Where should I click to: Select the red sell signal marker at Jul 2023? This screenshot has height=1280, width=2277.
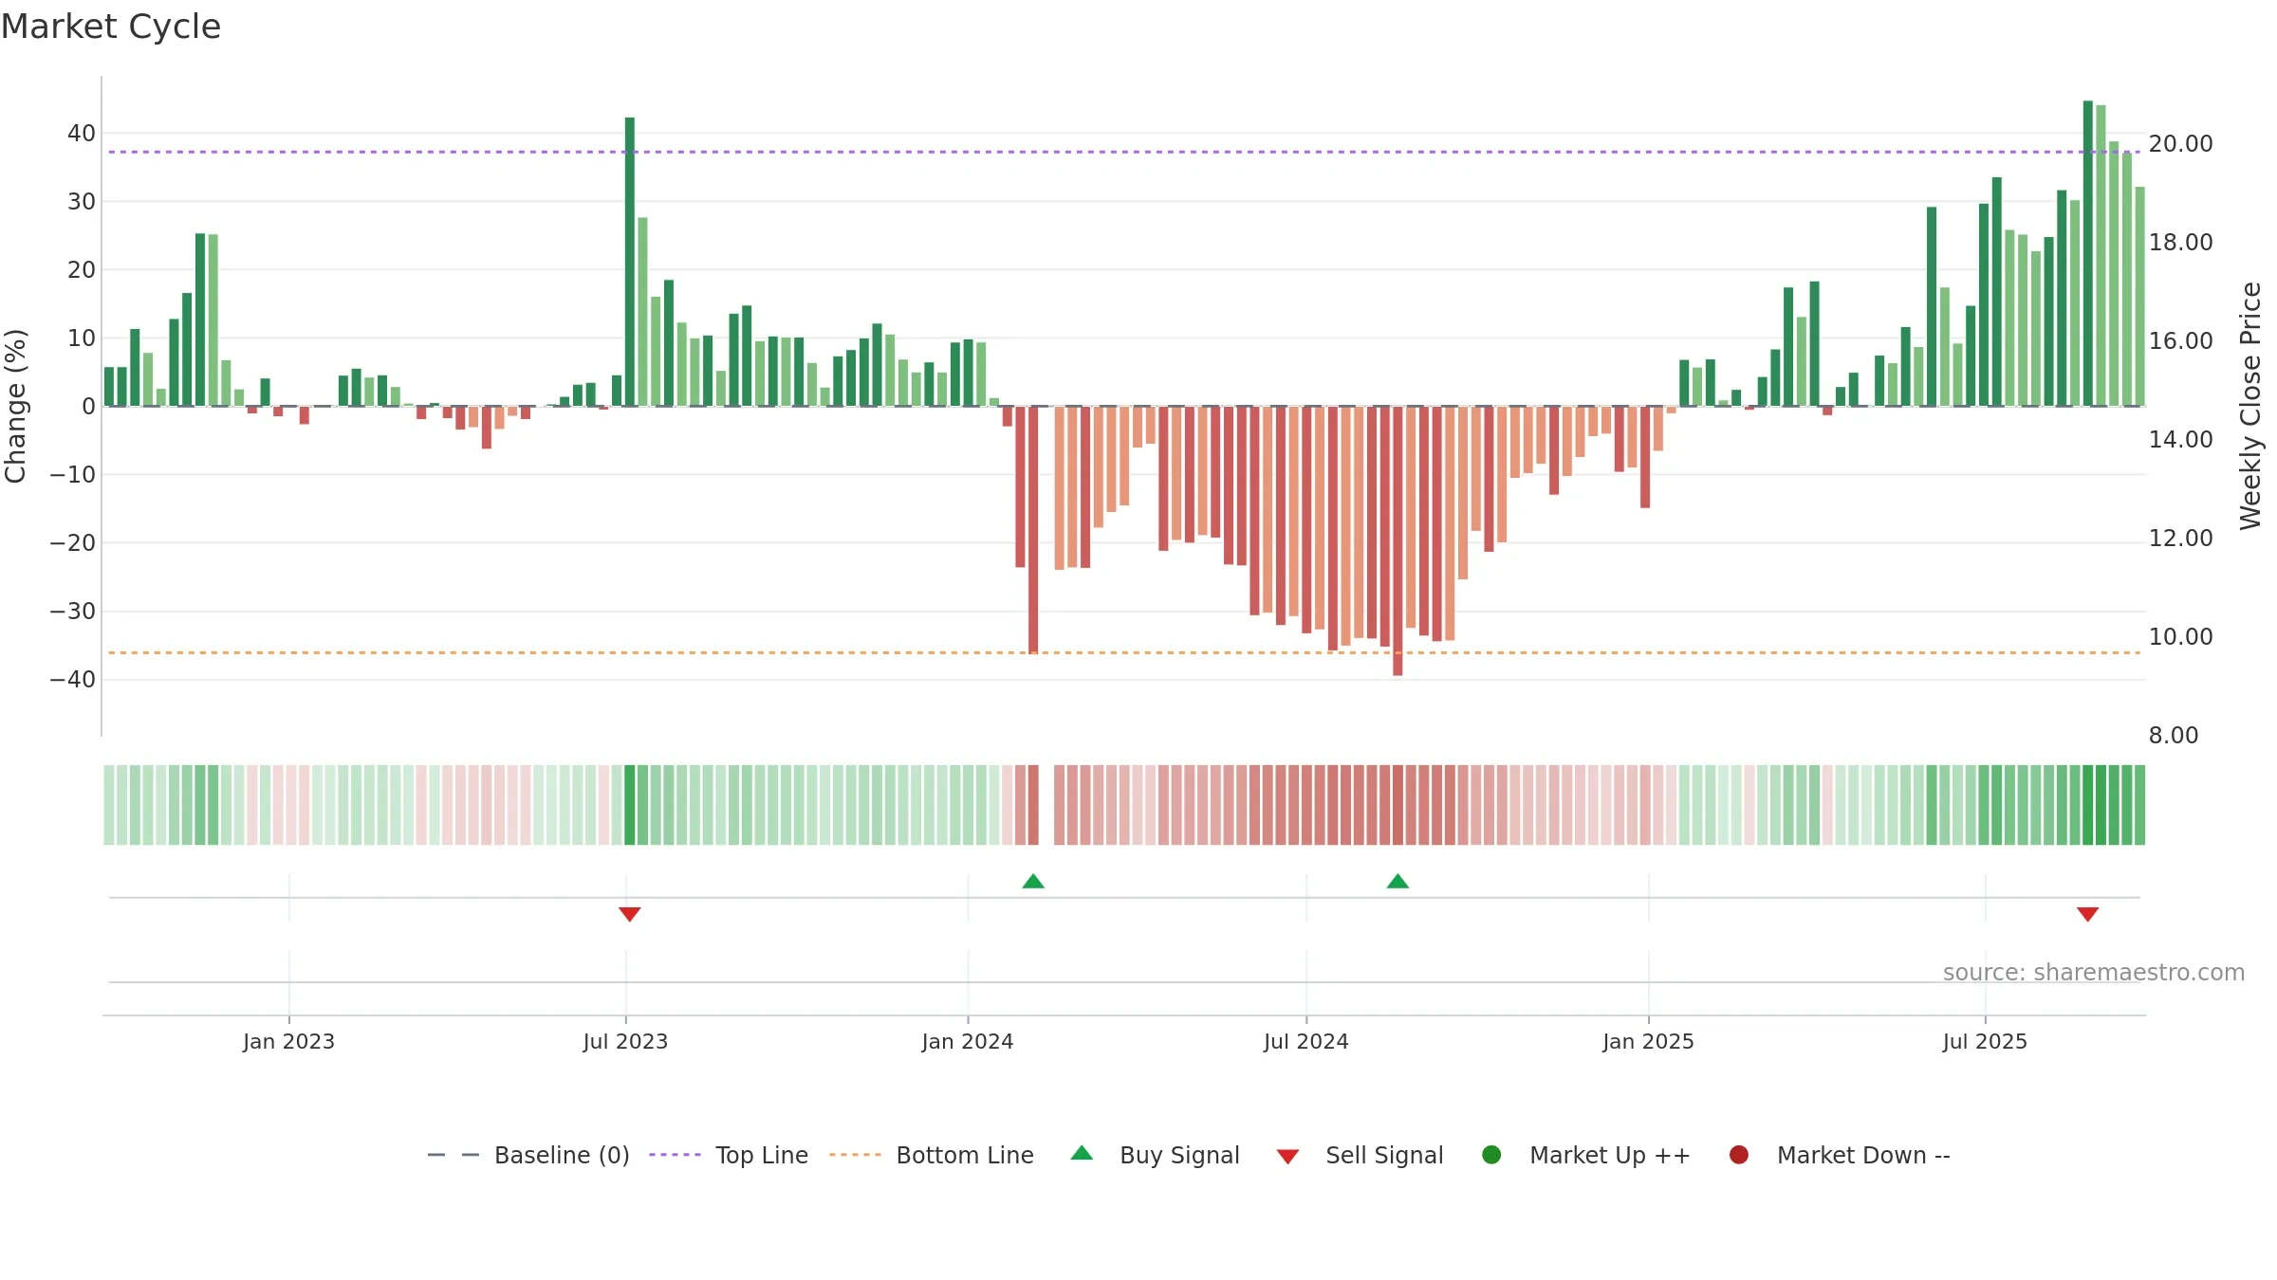coord(630,914)
